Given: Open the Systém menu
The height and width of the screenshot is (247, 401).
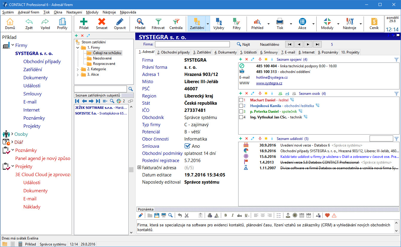Looking at the screenshot, I should tap(8, 12).
